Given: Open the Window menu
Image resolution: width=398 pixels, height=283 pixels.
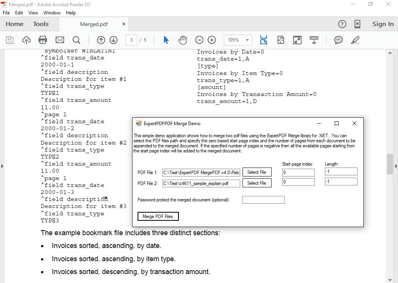Looking at the screenshot, I should coord(52,13).
